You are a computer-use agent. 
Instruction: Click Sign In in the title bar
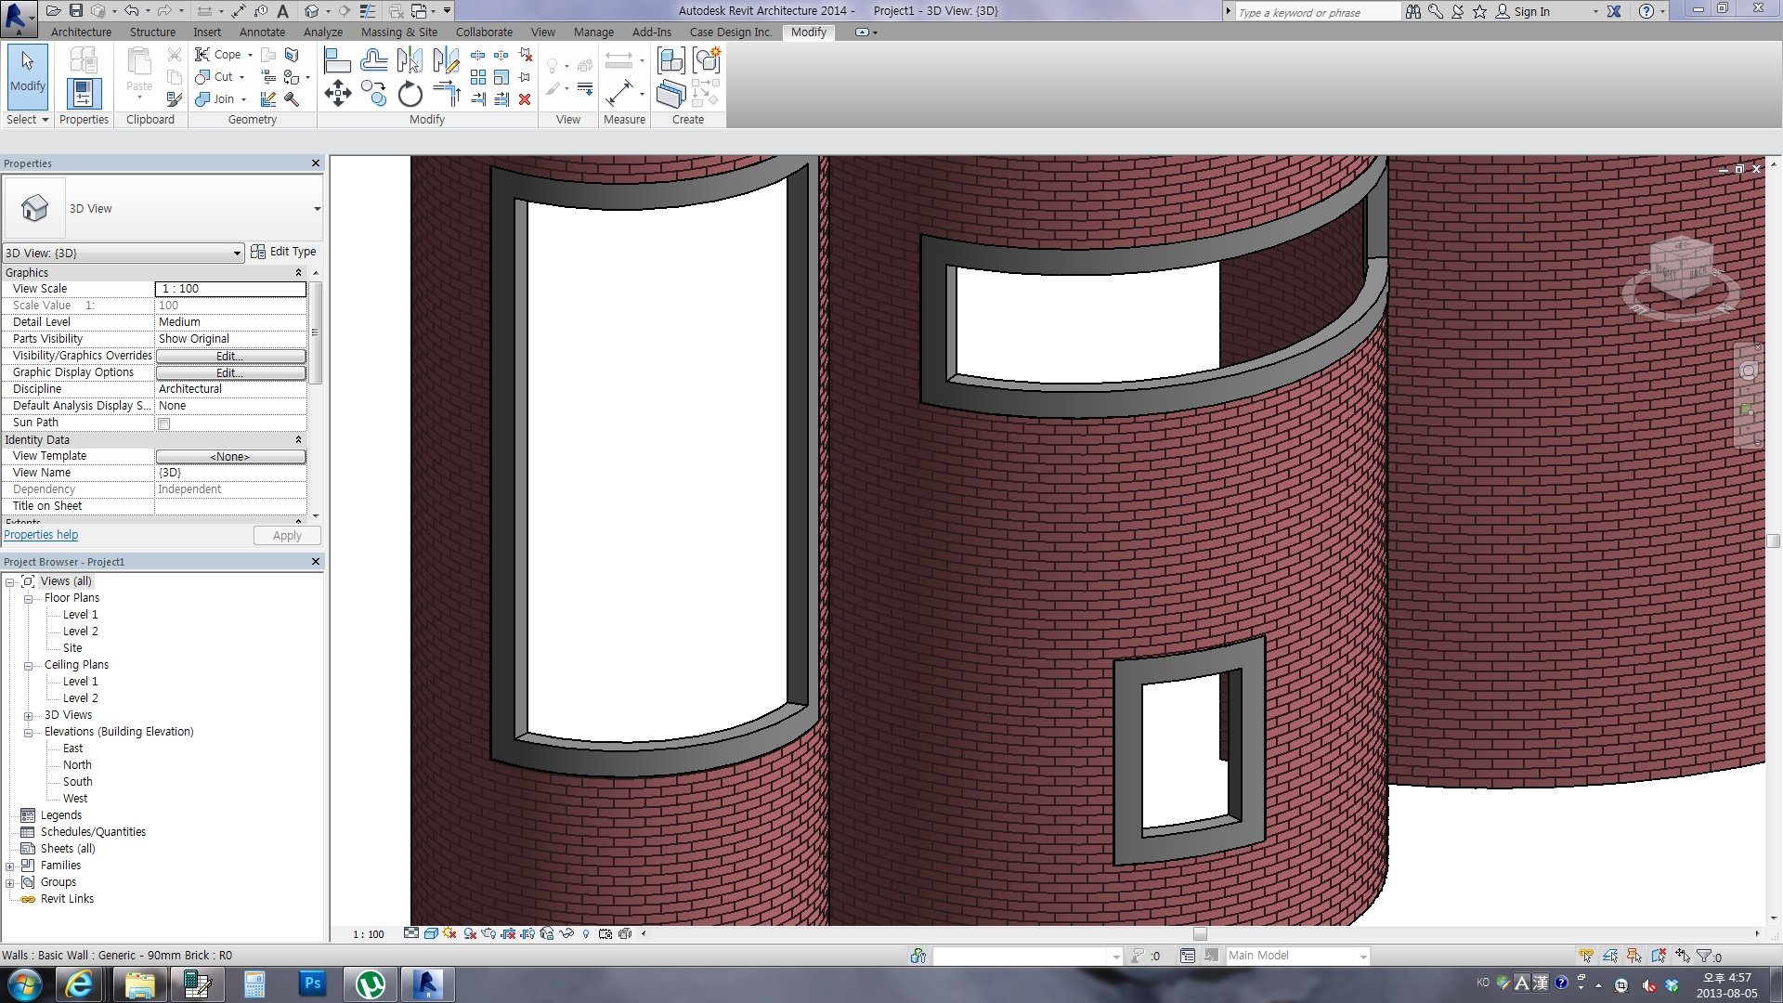click(x=1531, y=11)
